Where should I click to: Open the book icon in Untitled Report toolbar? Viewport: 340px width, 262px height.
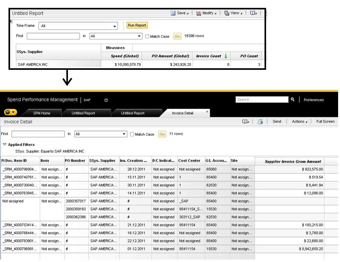coord(253,13)
